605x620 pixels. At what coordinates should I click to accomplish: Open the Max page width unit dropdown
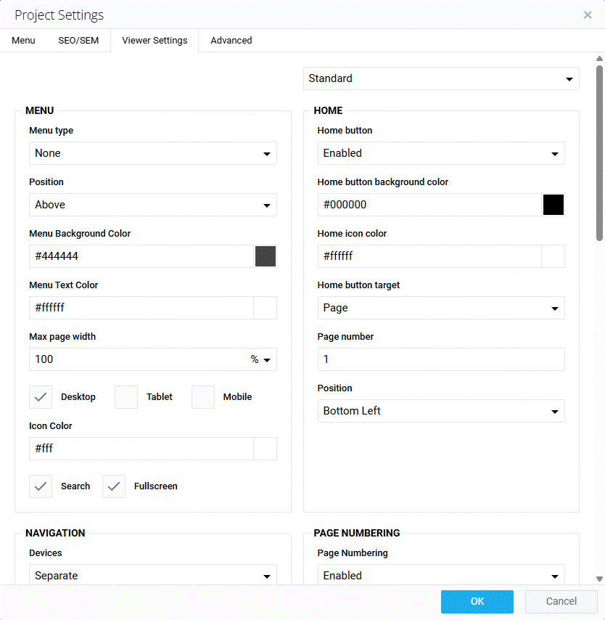point(260,359)
